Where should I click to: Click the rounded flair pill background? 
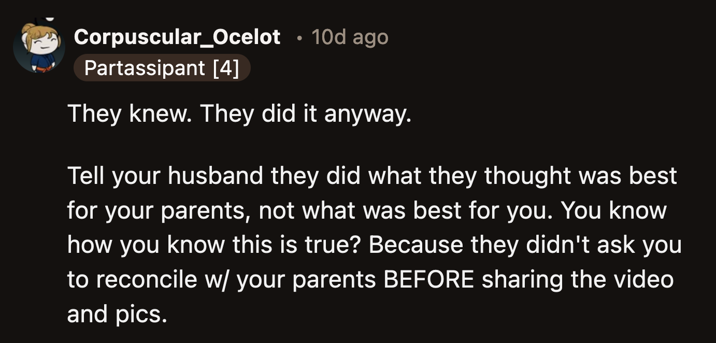[x=162, y=67]
